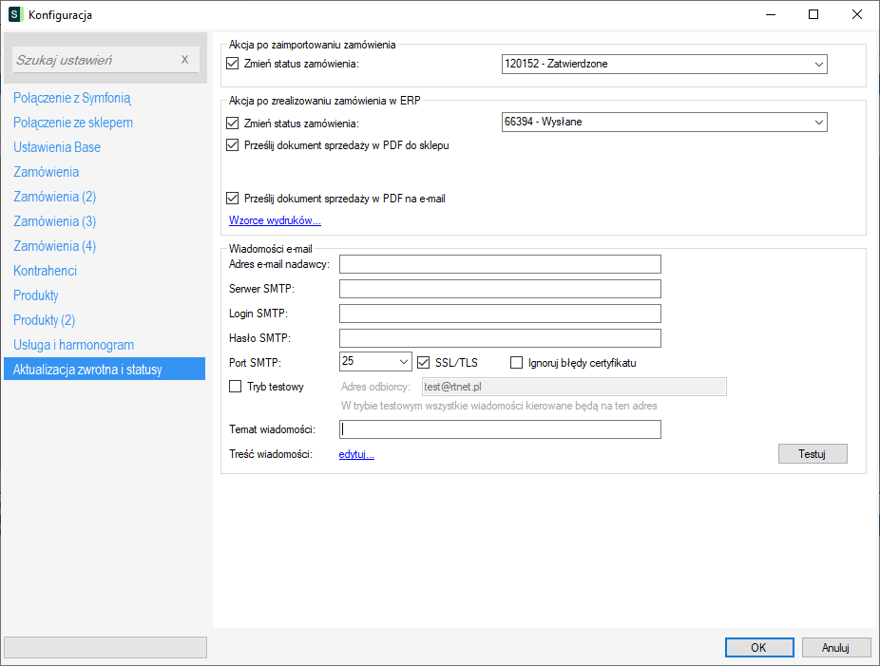Go to 'Usługa i harmonogram' section

[73, 345]
